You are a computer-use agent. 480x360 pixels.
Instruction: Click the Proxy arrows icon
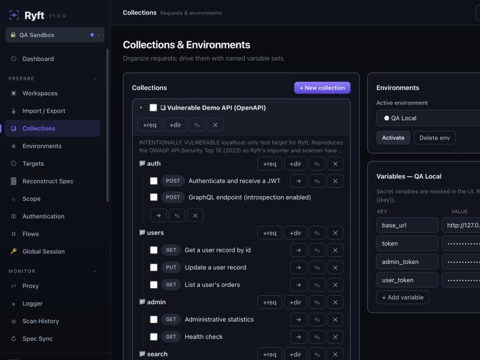click(x=13, y=286)
